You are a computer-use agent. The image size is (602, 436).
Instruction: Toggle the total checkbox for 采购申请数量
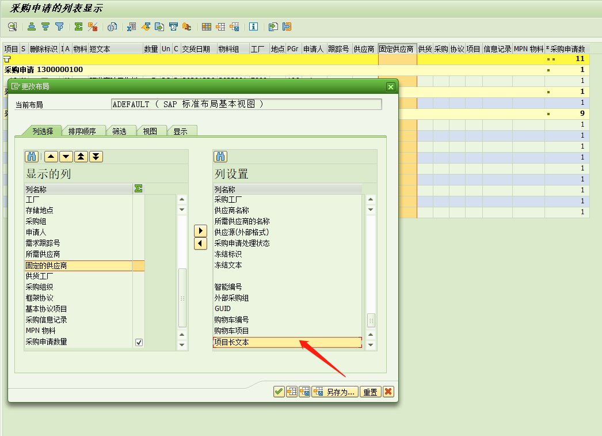click(x=139, y=342)
